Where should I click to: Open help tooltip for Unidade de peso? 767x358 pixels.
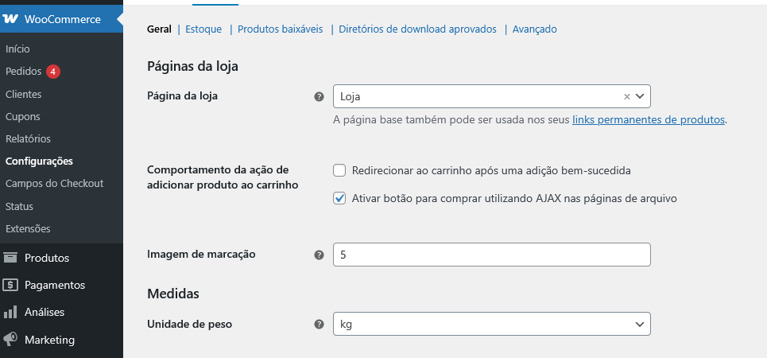(x=319, y=325)
